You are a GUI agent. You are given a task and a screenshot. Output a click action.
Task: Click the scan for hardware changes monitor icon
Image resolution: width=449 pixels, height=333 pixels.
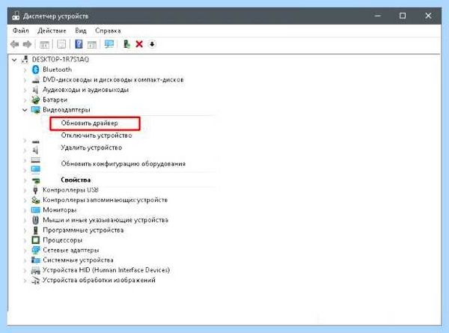tap(109, 44)
